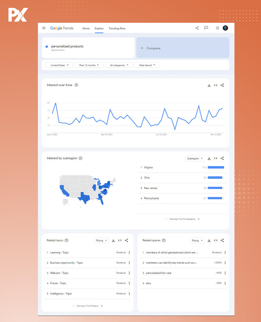Image resolution: width=261 pixels, height=322 pixels.
Task: Open the Subregion selector dropdown
Action: [x=195, y=159]
